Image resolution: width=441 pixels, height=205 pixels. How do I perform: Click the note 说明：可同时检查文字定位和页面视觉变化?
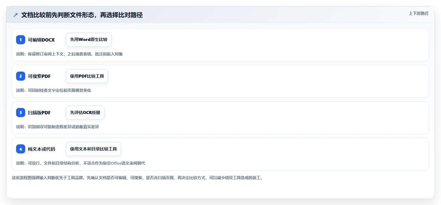[53, 90]
